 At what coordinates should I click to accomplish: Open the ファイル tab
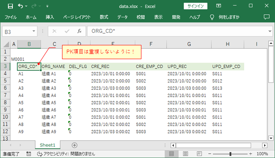[11, 17]
